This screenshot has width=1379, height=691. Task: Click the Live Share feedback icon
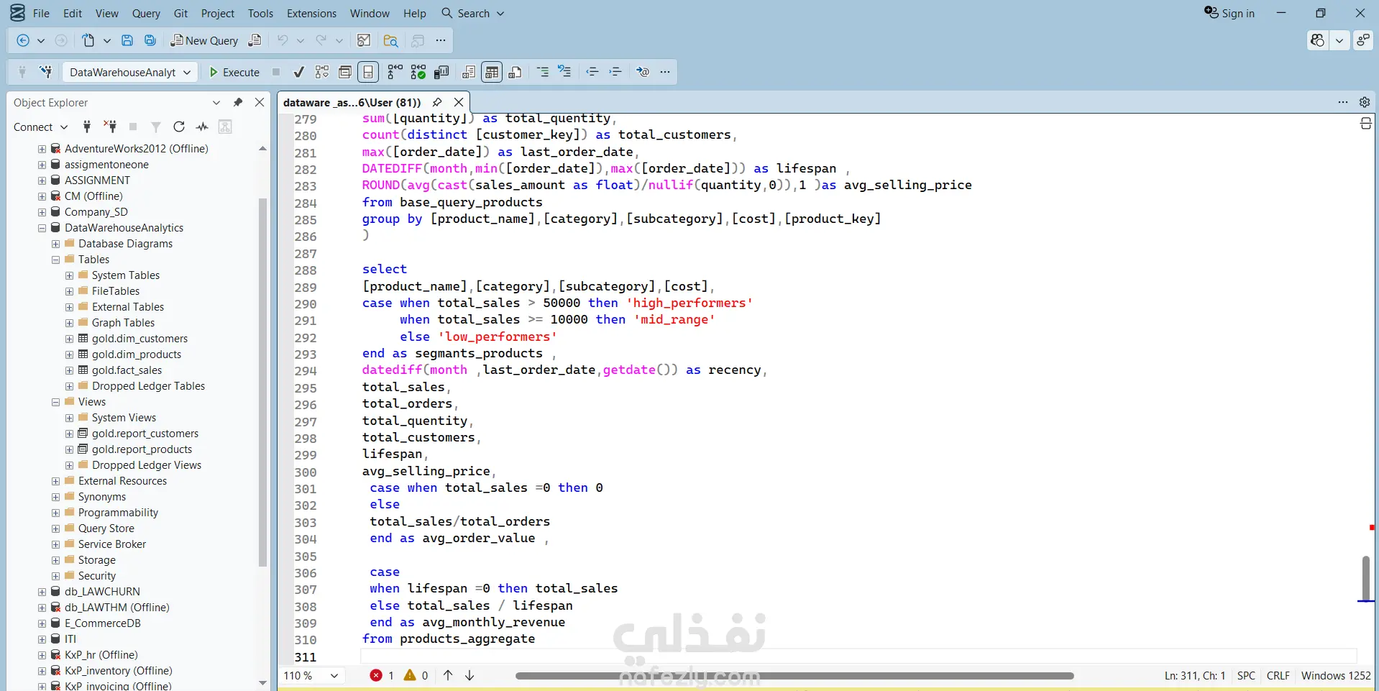click(1363, 40)
